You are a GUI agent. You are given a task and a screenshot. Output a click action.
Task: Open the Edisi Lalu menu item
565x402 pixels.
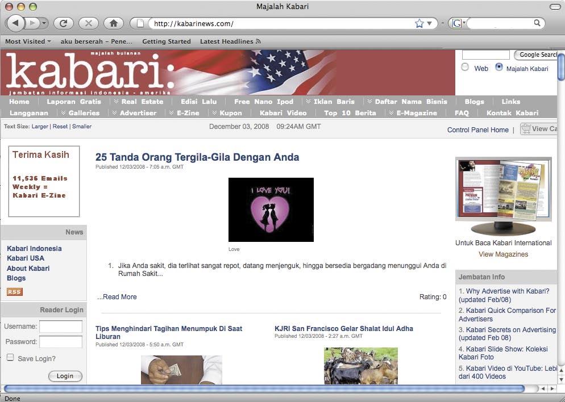pyautogui.click(x=198, y=102)
